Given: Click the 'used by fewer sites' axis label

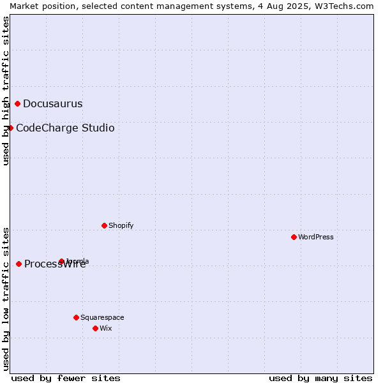Looking at the screenshot, I should point(66,379).
